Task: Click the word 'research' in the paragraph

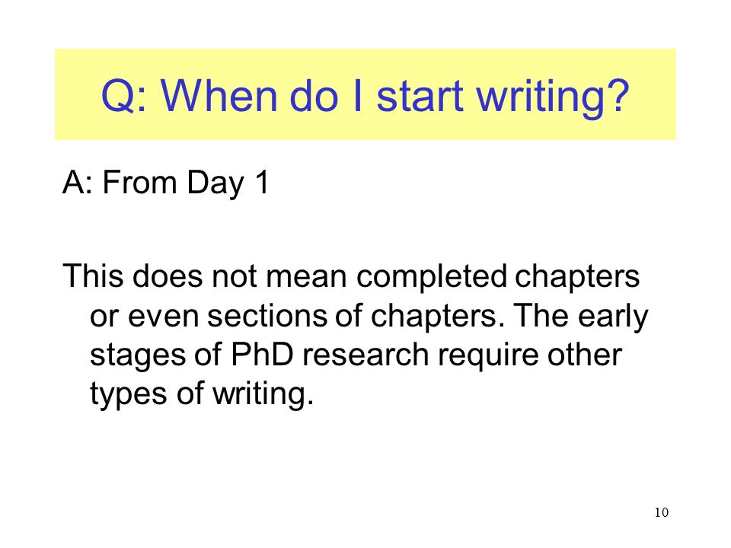Action: pos(365,355)
